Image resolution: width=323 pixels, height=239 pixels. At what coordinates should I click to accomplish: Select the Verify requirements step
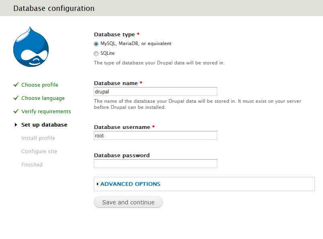(46, 111)
